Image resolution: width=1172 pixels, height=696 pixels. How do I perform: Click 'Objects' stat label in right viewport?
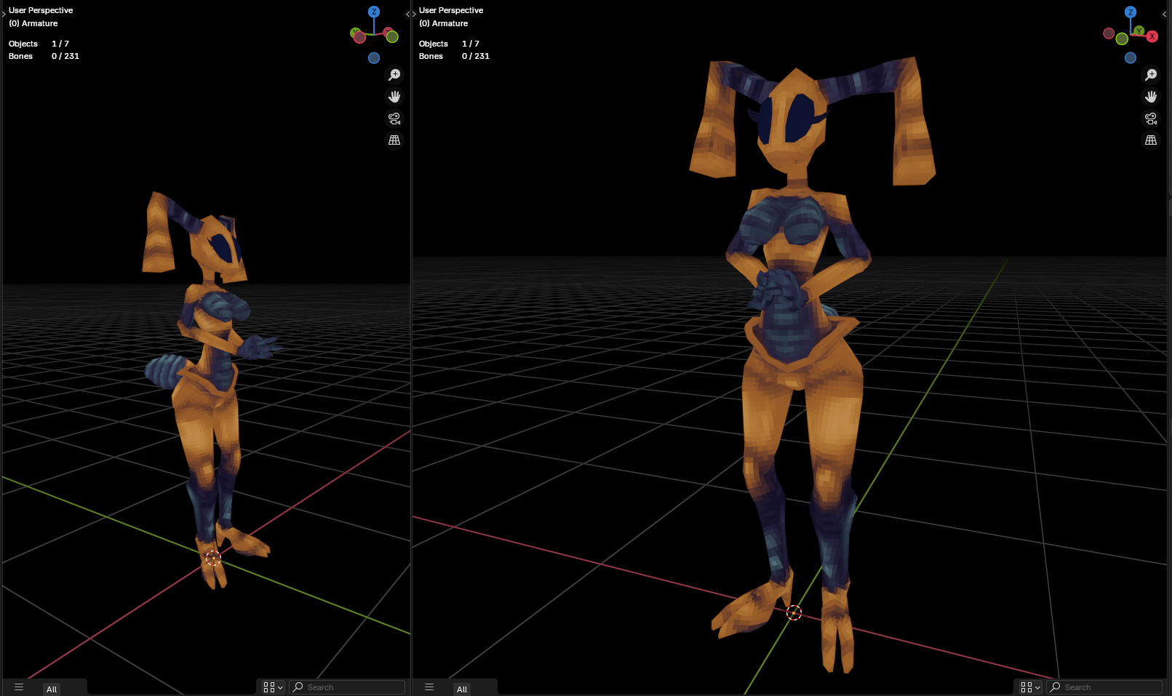coord(434,44)
